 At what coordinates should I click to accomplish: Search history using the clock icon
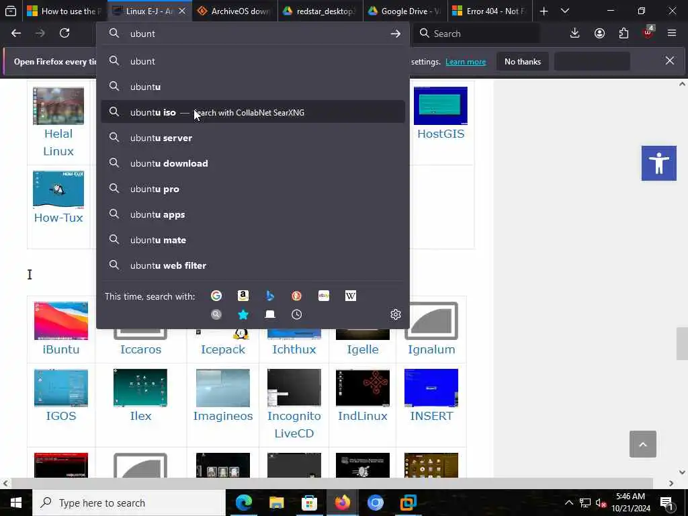[296, 314]
